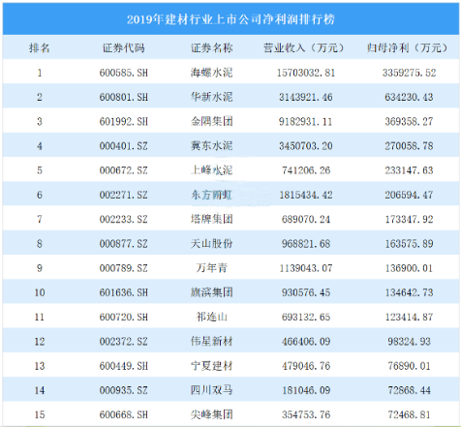461x427 pixels.
Task: Click the company name 东方雨虹
Action: [x=211, y=195]
